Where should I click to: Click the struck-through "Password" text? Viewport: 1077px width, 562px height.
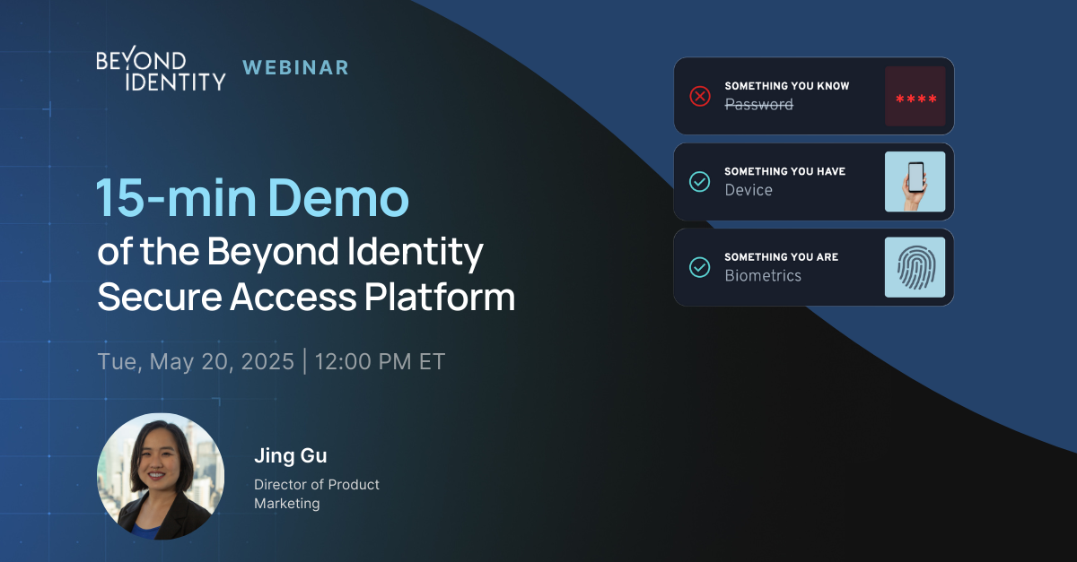point(759,105)
